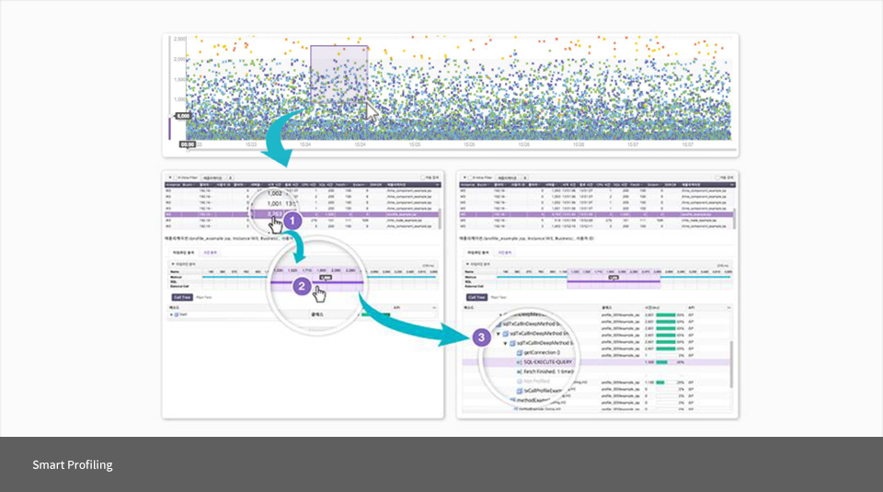The image size is (883, 492).
Task: Expand the Start node in left call tree
Action: point(170,315)
